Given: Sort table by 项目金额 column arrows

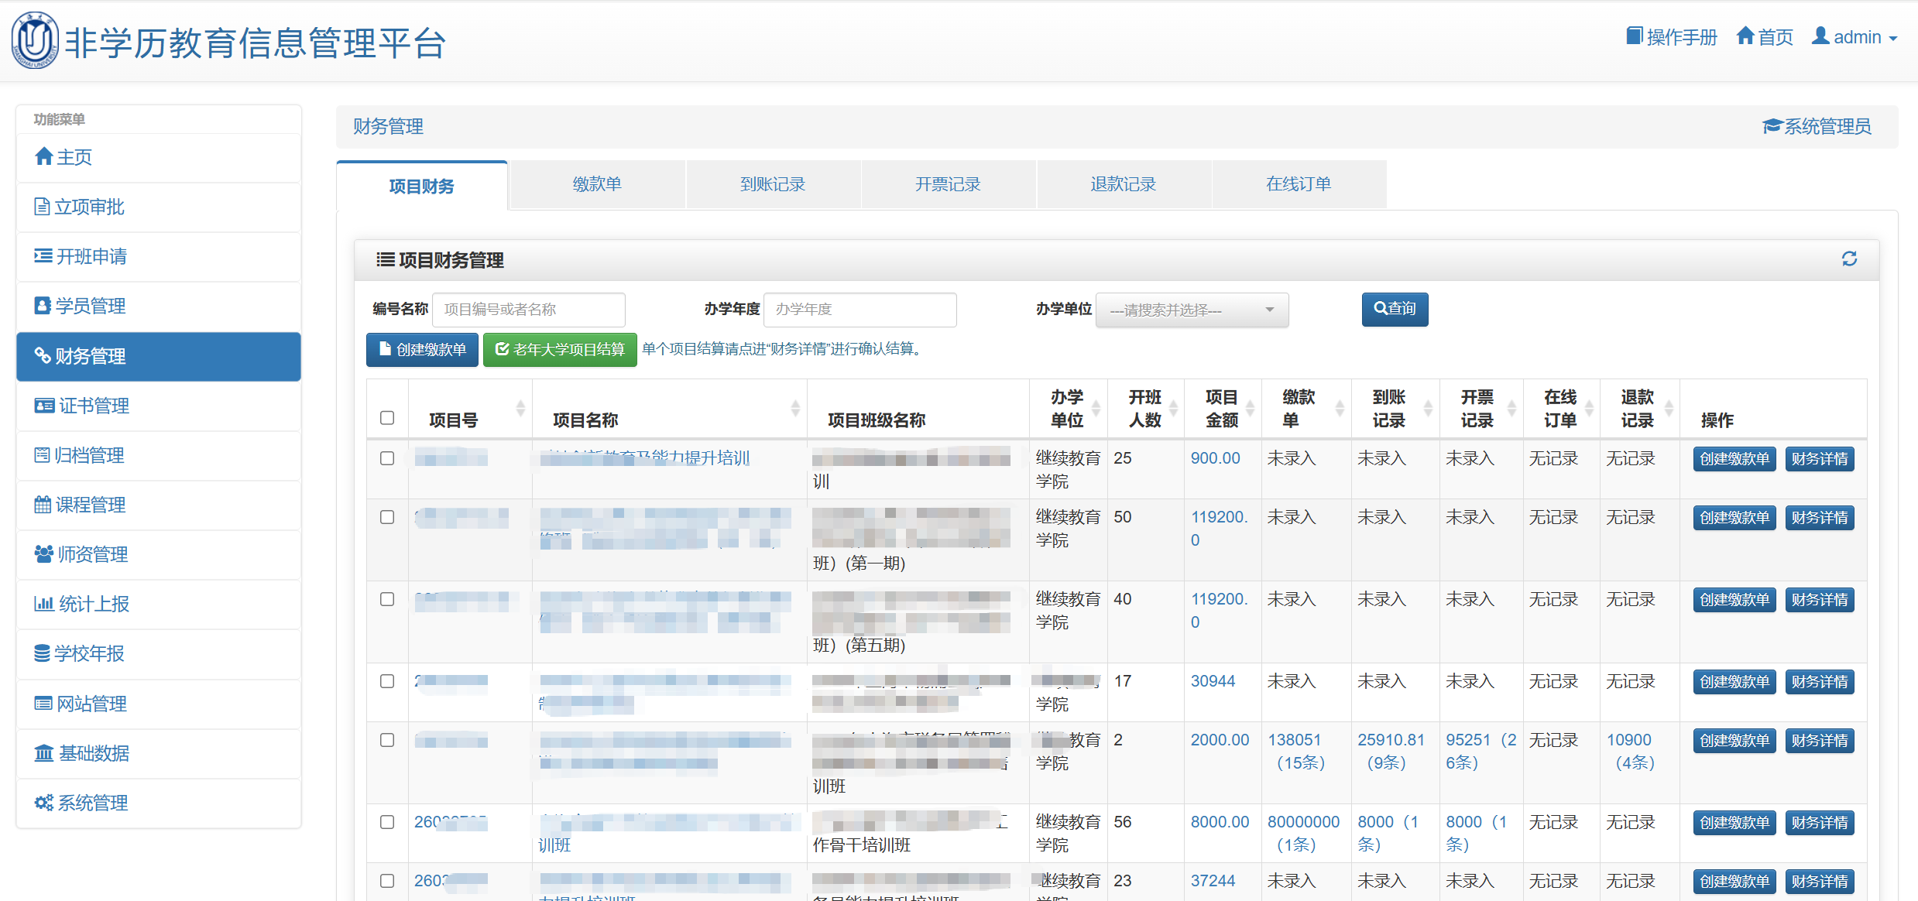Looking at the screenshot, I should 1250,408.
